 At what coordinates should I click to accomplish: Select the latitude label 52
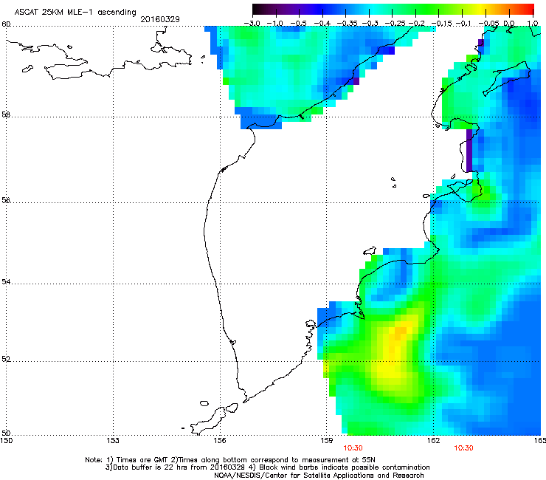tap(6, 359)
